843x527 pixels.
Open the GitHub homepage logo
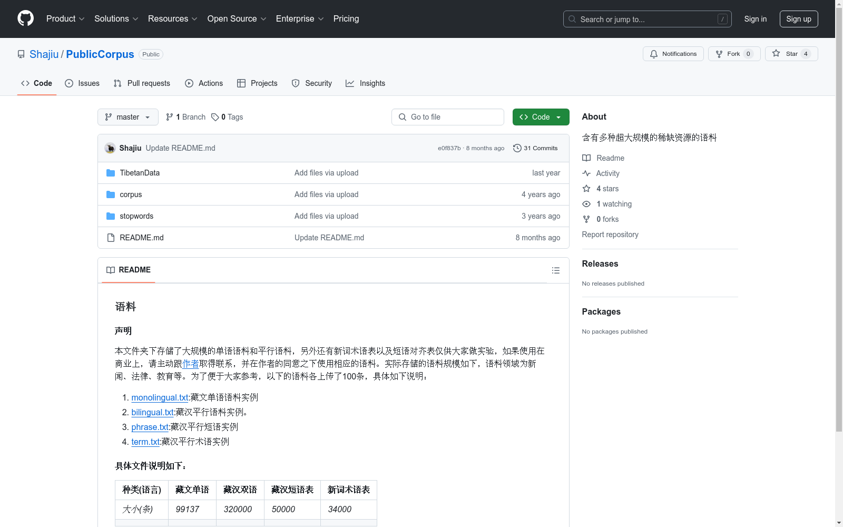(x=25, y=18)
